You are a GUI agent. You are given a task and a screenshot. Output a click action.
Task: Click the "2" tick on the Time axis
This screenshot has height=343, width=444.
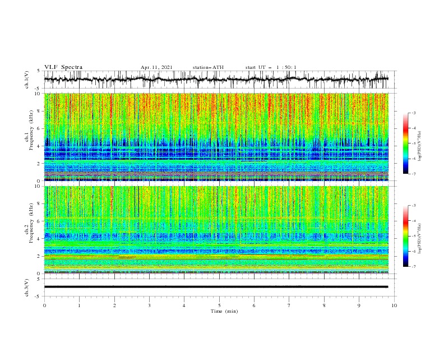(114, 305)
